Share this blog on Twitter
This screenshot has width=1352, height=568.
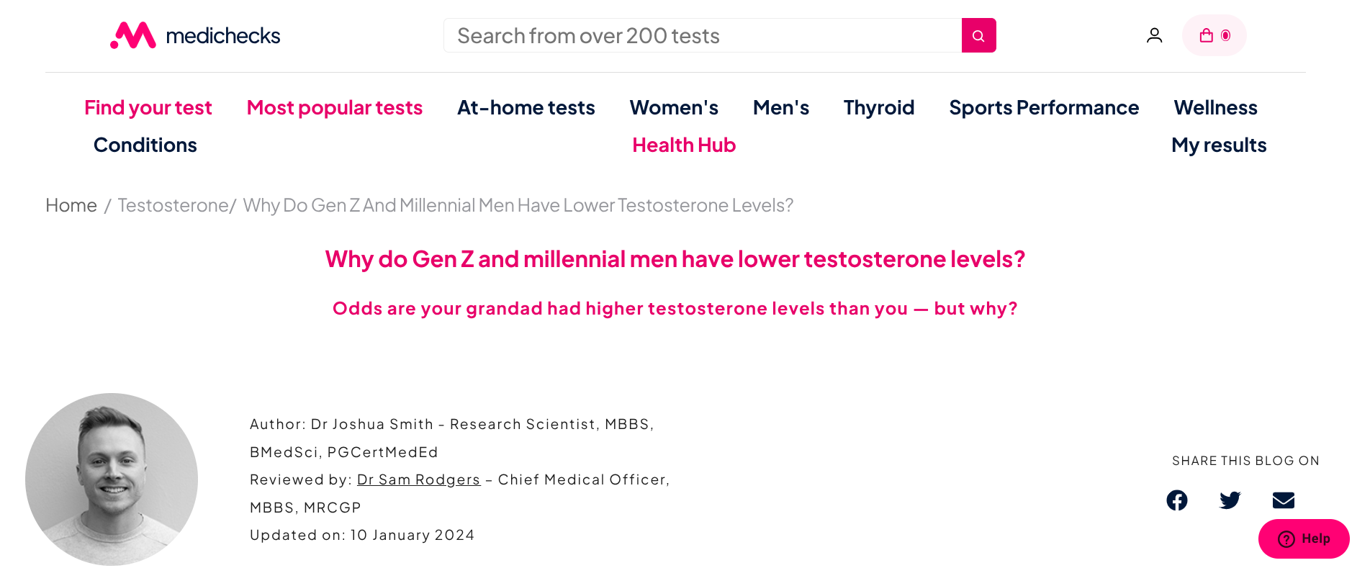click(1230, 500)
